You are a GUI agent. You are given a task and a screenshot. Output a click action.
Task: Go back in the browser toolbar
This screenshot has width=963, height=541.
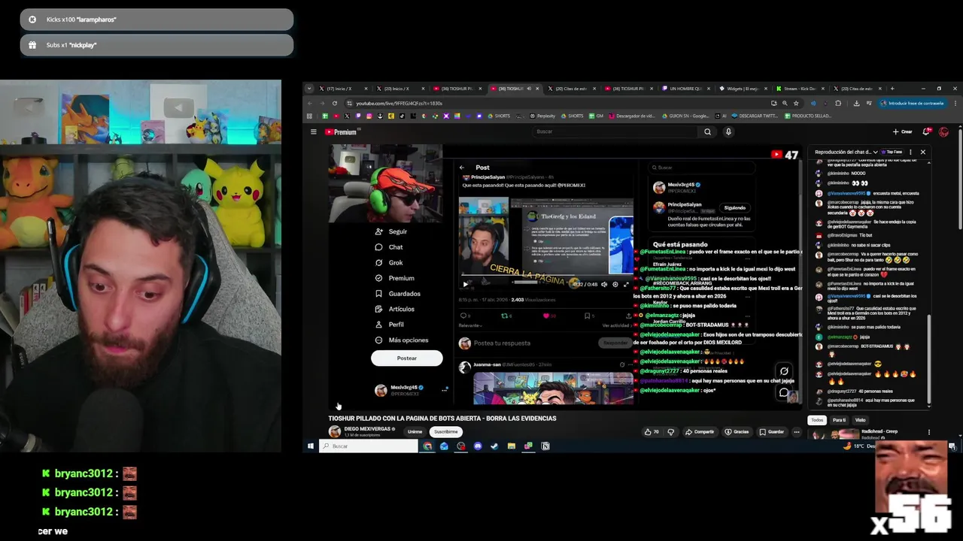tap(310, 103)
